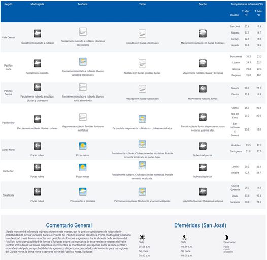Click Pacífico Central Madrugada weather icon
Image resolution: width=267 pixels, height=260 pixels.
(37, 87)
